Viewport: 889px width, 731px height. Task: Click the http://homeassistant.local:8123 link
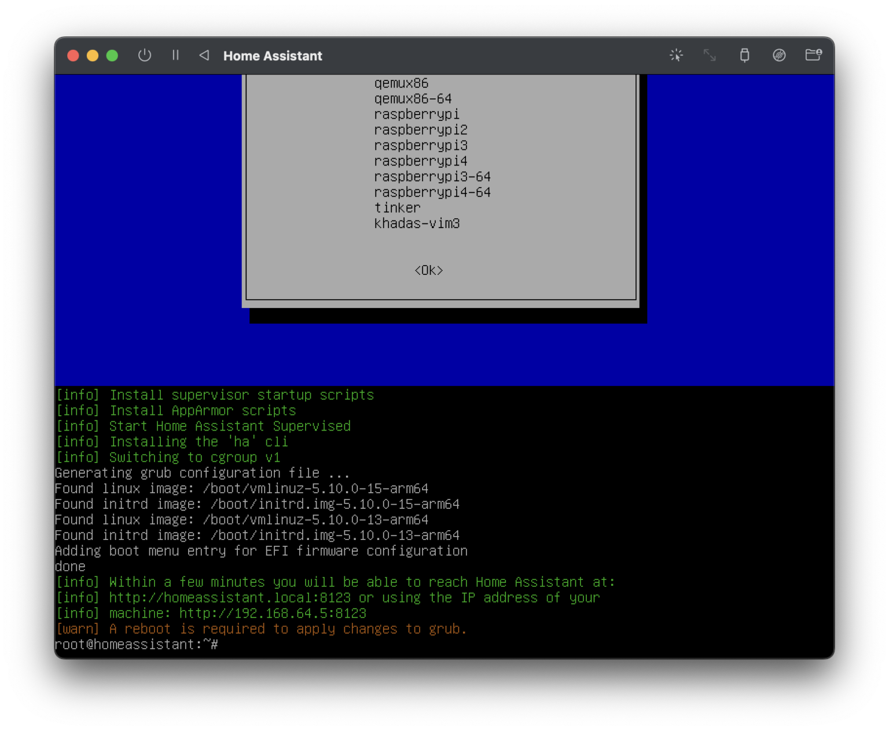coord(229,597)
